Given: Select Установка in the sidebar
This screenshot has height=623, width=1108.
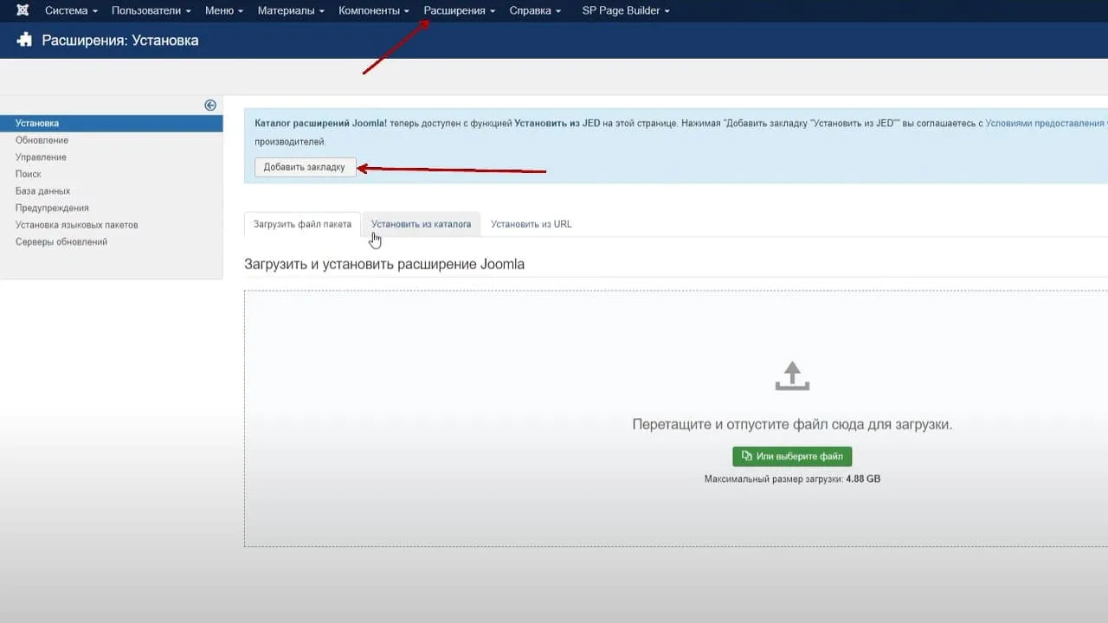Looking at the screenshot, I should 112,124.
